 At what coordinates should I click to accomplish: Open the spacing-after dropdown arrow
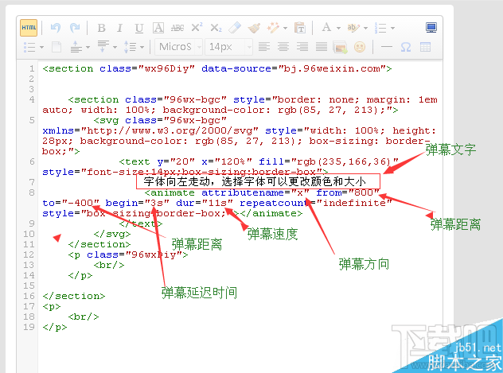pyautogui.click(x=115, y=48)
